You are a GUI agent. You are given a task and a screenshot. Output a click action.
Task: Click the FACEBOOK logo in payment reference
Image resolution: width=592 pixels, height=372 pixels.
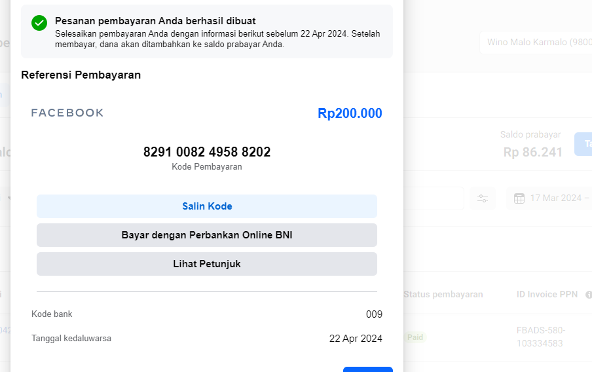point(67,113)
